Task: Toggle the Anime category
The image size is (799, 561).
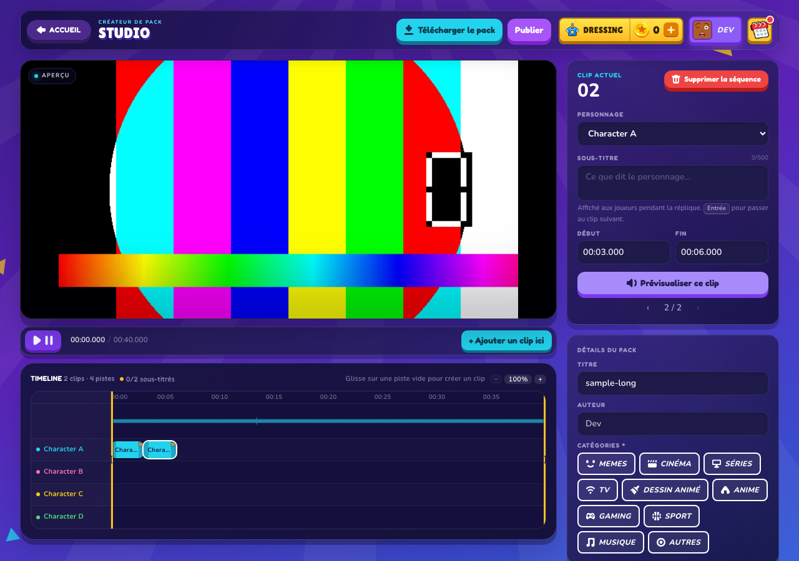Action: pos(740,490)
